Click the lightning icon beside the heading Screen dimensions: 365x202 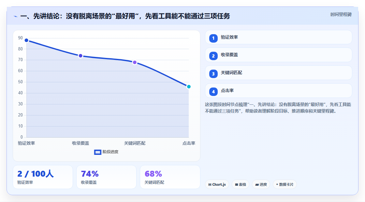(x=16, y=16)
